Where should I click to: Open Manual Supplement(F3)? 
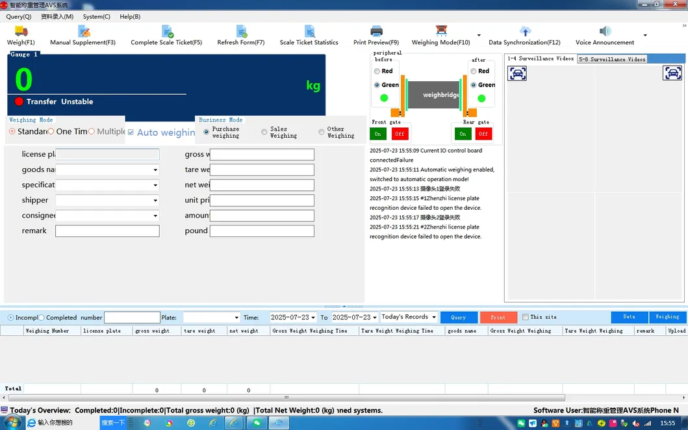[x=83, y=36]
